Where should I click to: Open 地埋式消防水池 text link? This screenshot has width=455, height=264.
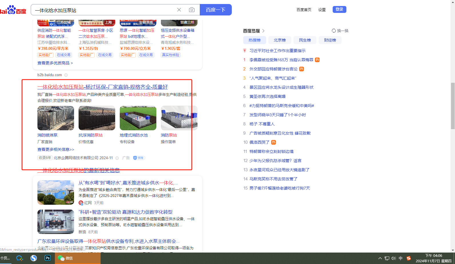point(134,135)
